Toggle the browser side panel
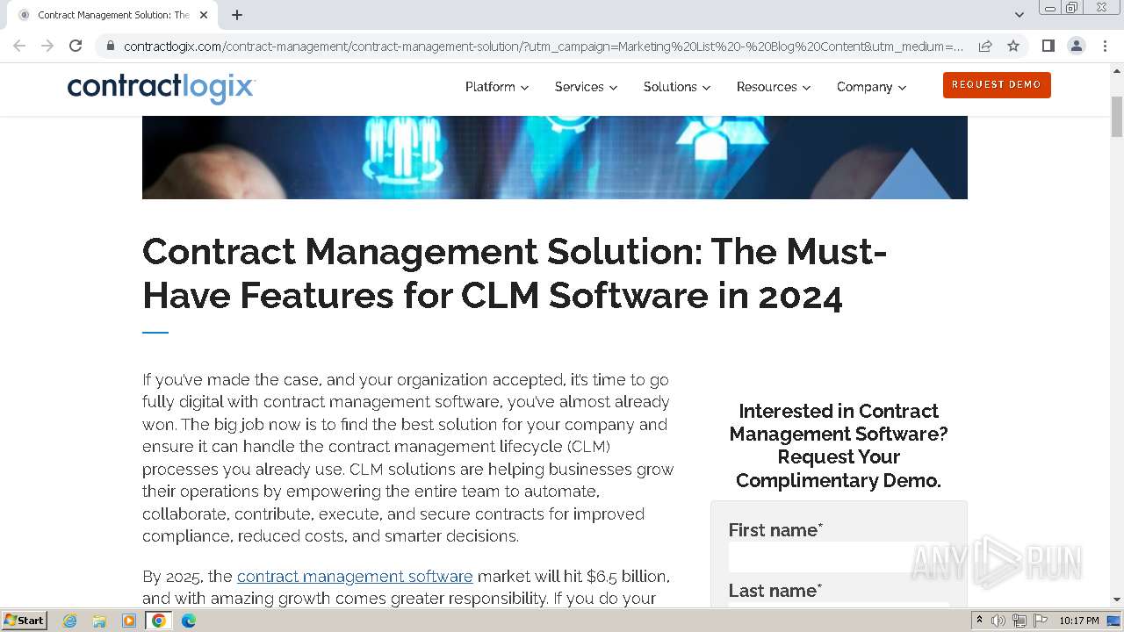 pos(1048,46)
